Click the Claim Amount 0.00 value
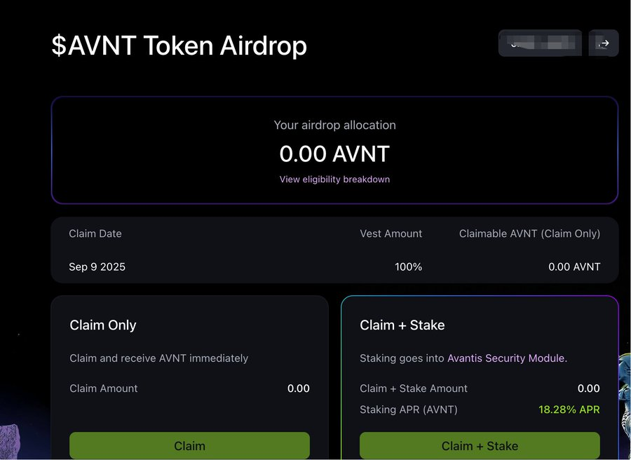This screenshot has height=460, width=631. pos(298,388)
